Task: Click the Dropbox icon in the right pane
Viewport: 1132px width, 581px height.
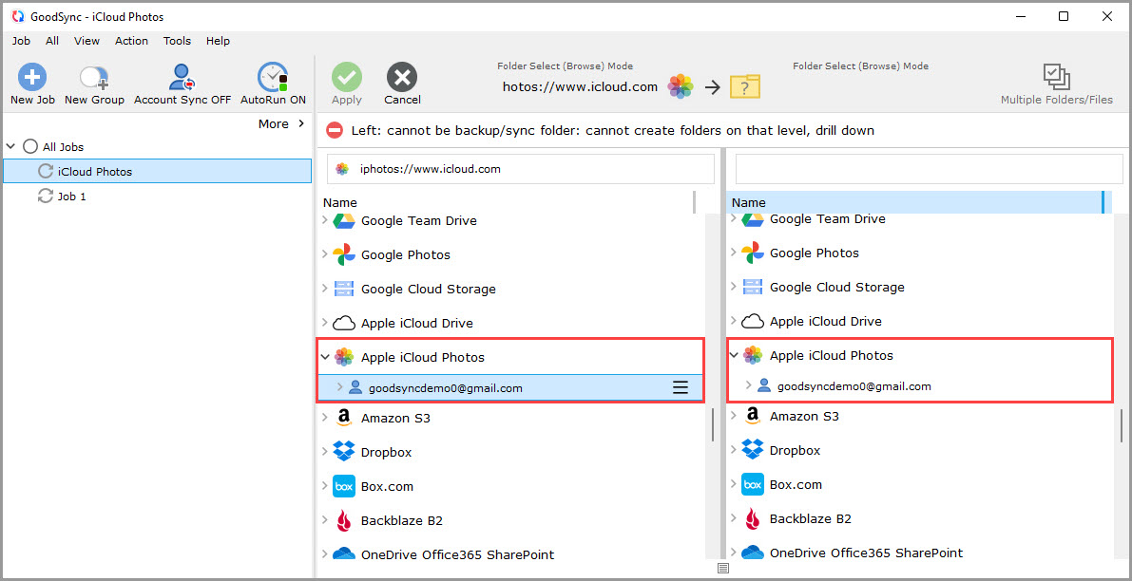Action: (752, 449)
